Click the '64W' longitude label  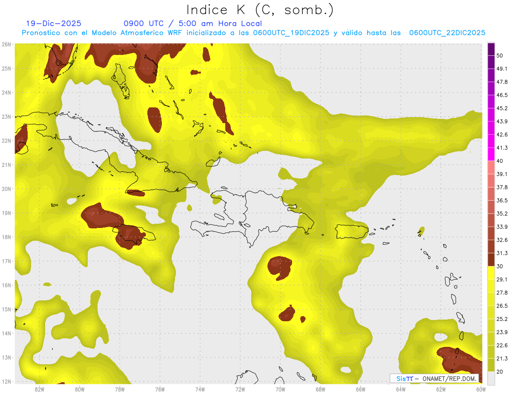pyautogui.click(x=401, y=389)
